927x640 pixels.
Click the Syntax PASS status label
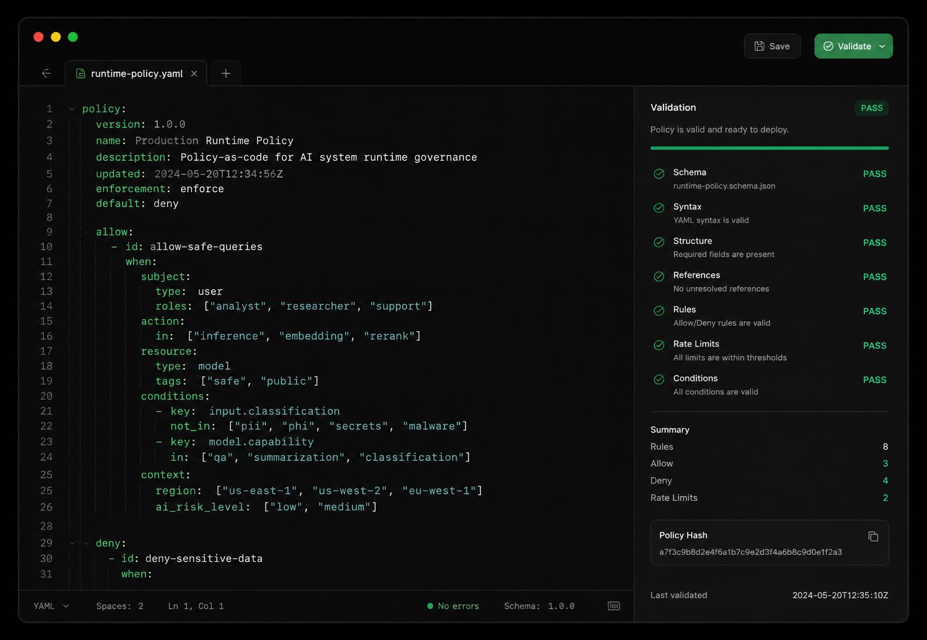tap(874, 209)
